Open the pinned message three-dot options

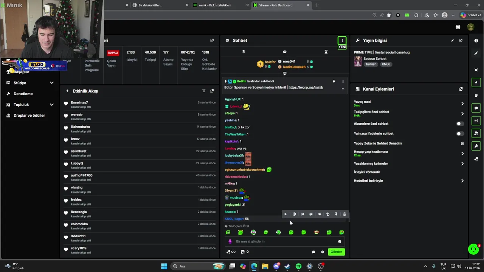click(343, 81)
